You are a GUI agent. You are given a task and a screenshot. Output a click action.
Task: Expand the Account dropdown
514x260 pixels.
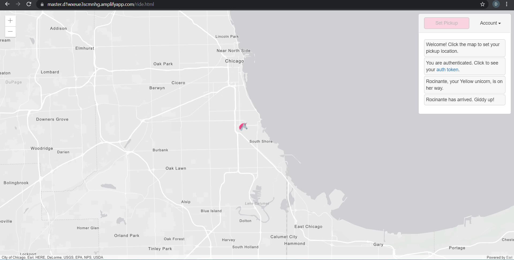(490, 23)
